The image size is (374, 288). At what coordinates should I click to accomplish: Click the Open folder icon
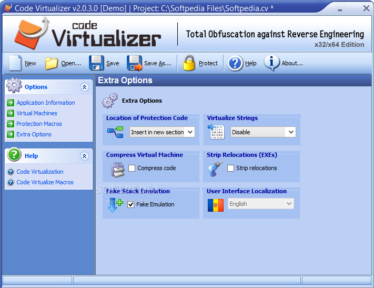tap(51, 63)
